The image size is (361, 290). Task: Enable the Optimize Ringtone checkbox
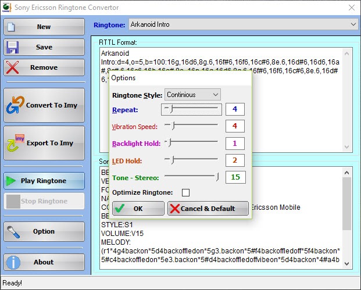(x=185, y=192)
